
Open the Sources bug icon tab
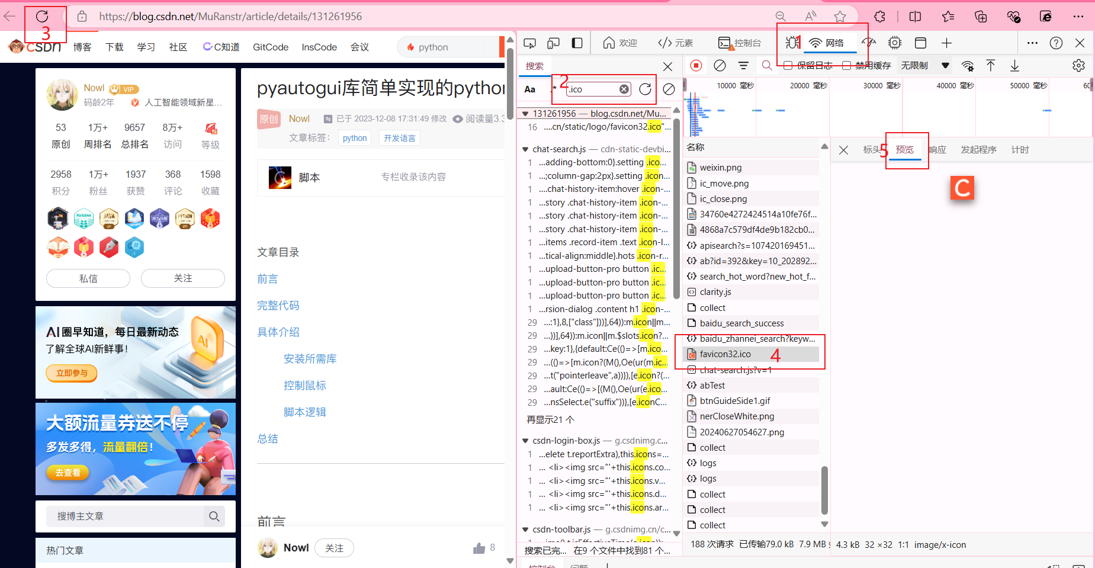(x=792, y=43)
